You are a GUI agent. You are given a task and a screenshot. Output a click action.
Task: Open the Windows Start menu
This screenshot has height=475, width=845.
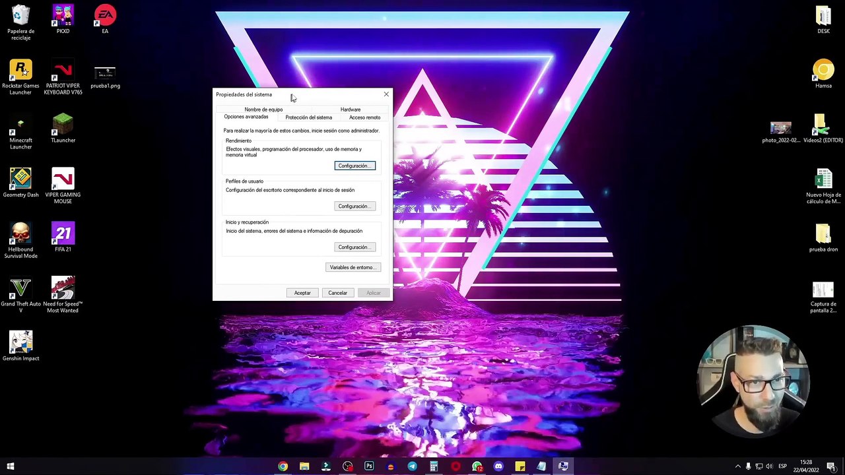(11, 466)
